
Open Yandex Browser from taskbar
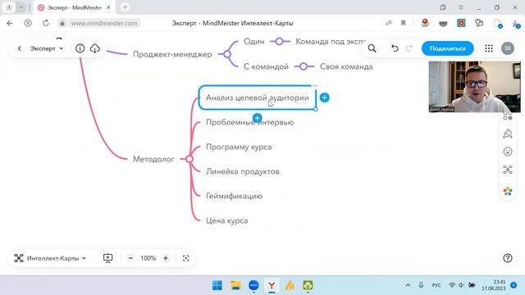[272, 285]
